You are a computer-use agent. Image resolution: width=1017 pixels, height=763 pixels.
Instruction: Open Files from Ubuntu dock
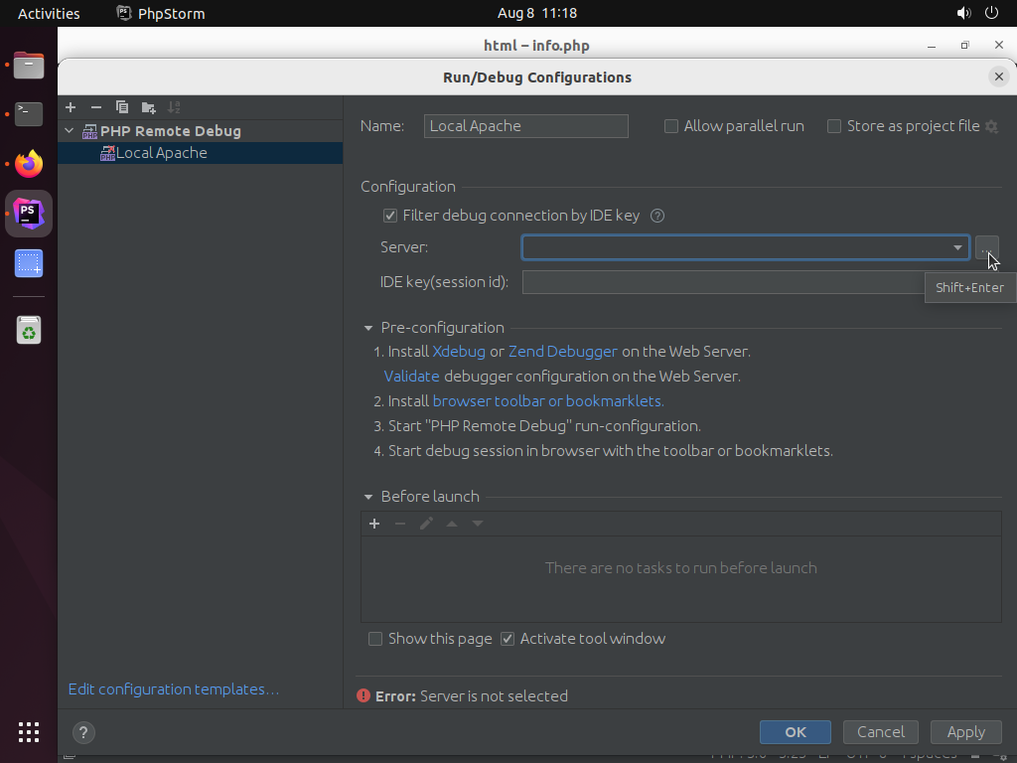(29, 65)
